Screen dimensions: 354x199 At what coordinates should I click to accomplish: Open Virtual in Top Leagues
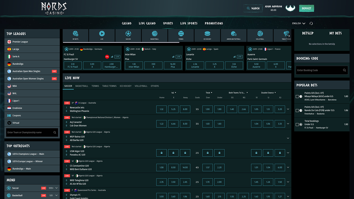[32, 123]
